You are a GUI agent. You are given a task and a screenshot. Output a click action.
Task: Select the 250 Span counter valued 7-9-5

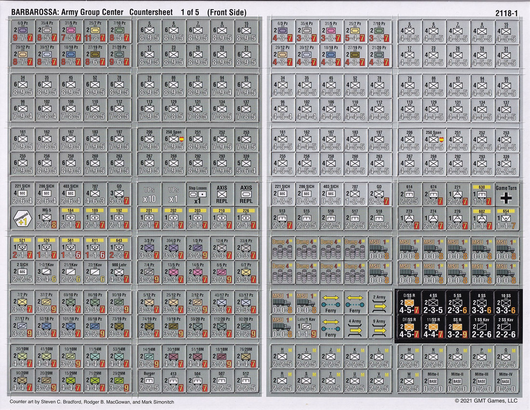click(174, 140)
